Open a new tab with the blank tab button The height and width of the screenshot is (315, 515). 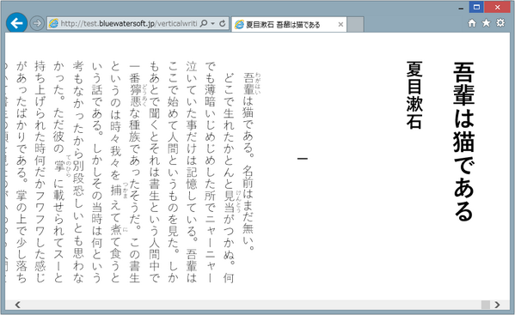[355, 25]
